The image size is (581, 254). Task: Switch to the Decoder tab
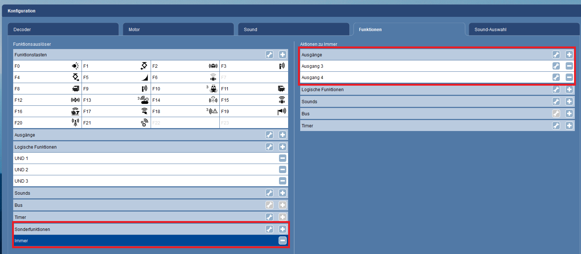63,30
